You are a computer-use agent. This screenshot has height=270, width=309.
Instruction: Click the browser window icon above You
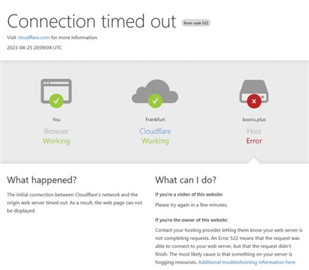pyautogui.click(x=56, y=91)
